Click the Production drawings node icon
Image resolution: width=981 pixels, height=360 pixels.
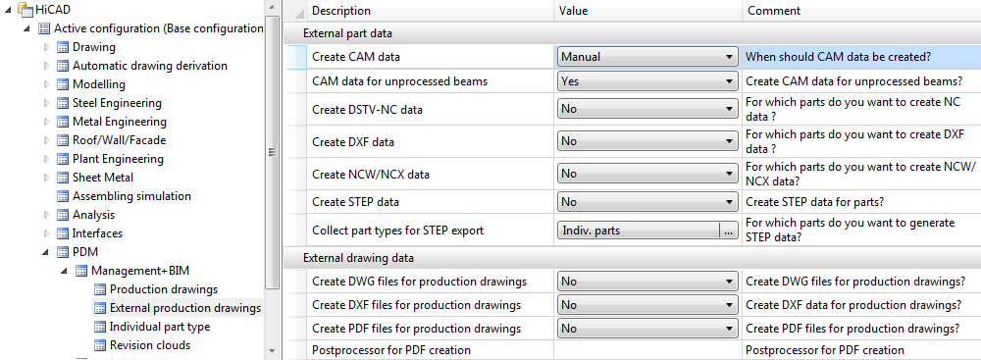point(100,290)
